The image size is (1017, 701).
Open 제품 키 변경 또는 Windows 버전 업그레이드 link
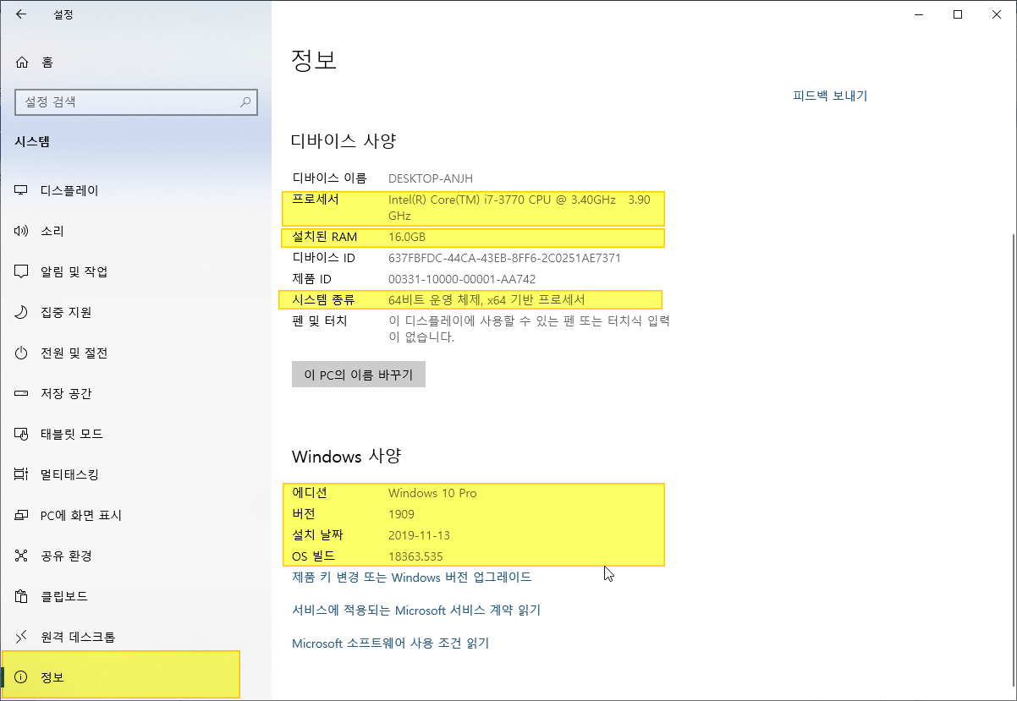412,578
